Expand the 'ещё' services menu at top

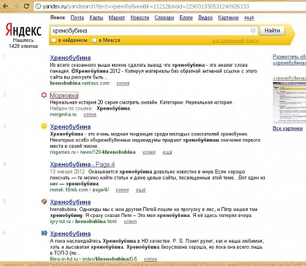pyautogui.click(x=249, y=18)
